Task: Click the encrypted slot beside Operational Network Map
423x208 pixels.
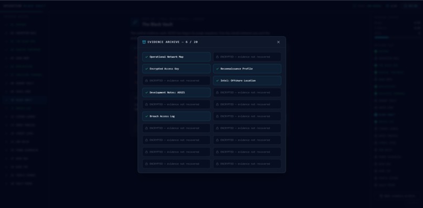Action: pyautogui.click(x=247, y=57)
